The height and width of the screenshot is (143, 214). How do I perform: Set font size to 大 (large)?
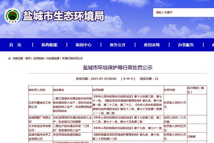(x=124, y=79)
